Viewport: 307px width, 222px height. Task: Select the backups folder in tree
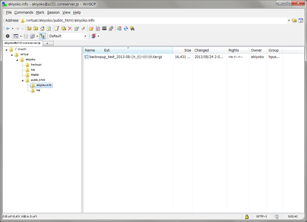[x=36, y=65]
